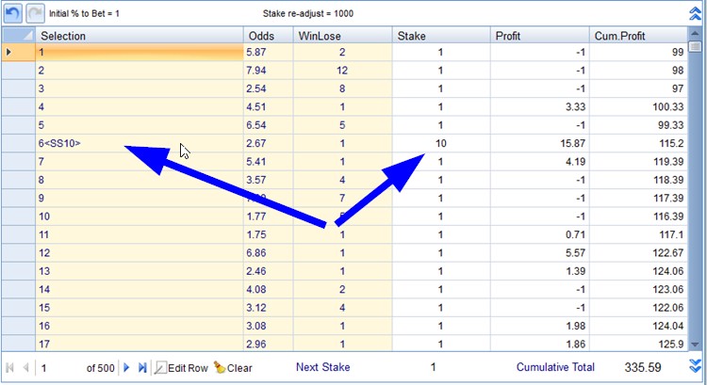
Task: Expand panel using bottom-right double chevron
Action: 696,366
